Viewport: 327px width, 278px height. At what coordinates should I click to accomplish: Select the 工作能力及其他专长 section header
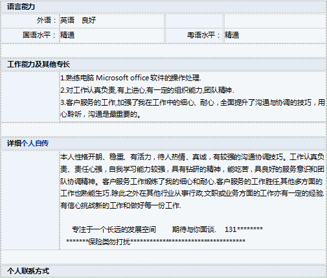coord(38,64)
